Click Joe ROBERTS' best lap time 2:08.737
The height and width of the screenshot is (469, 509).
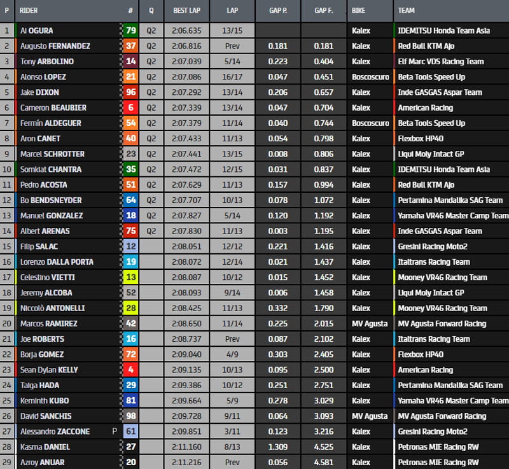tap(186, 339)
